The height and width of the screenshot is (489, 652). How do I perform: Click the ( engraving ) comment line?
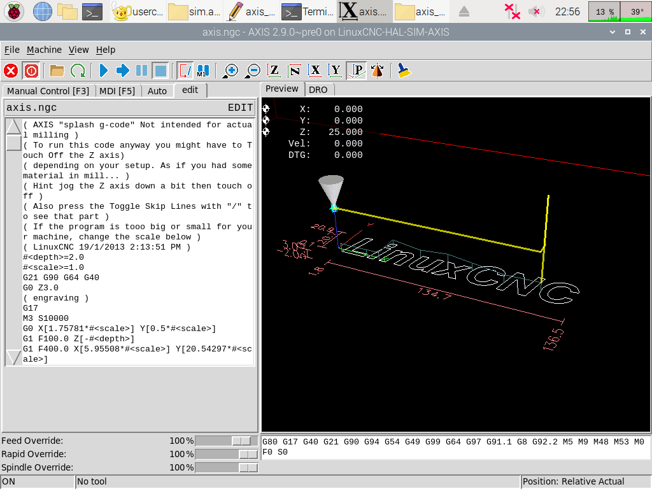click(56, 298)
